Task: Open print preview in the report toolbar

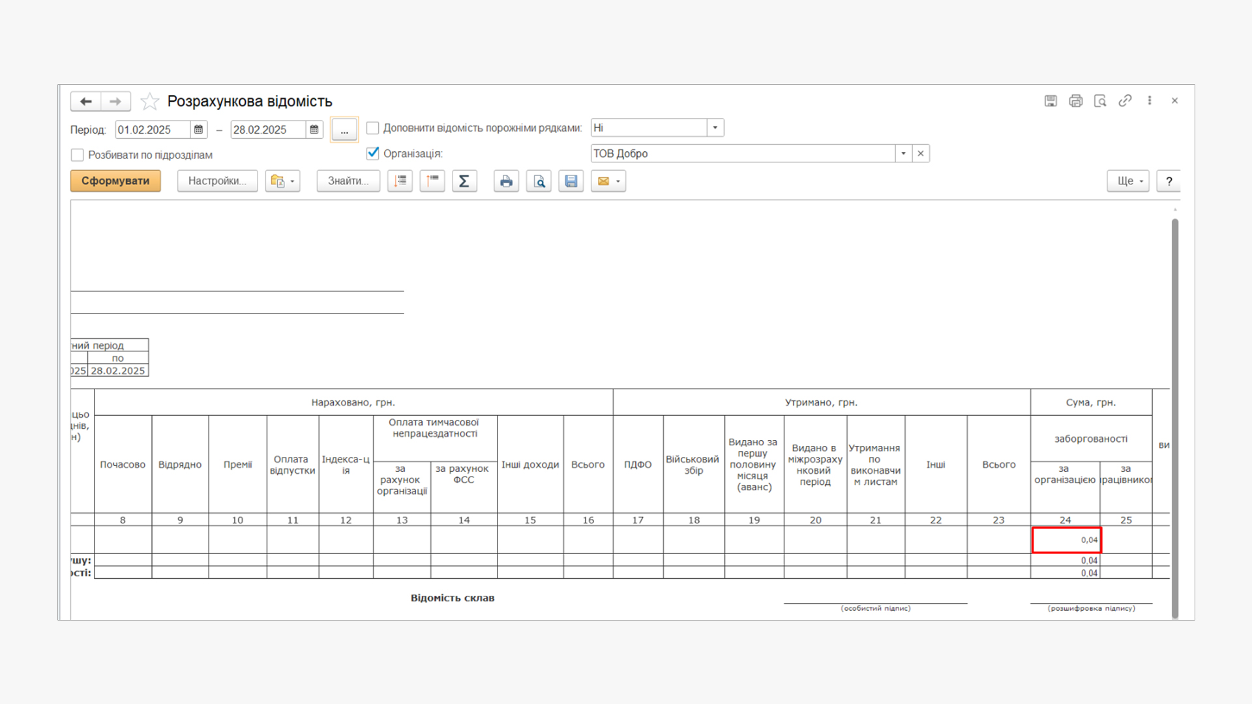Action: 539,181
